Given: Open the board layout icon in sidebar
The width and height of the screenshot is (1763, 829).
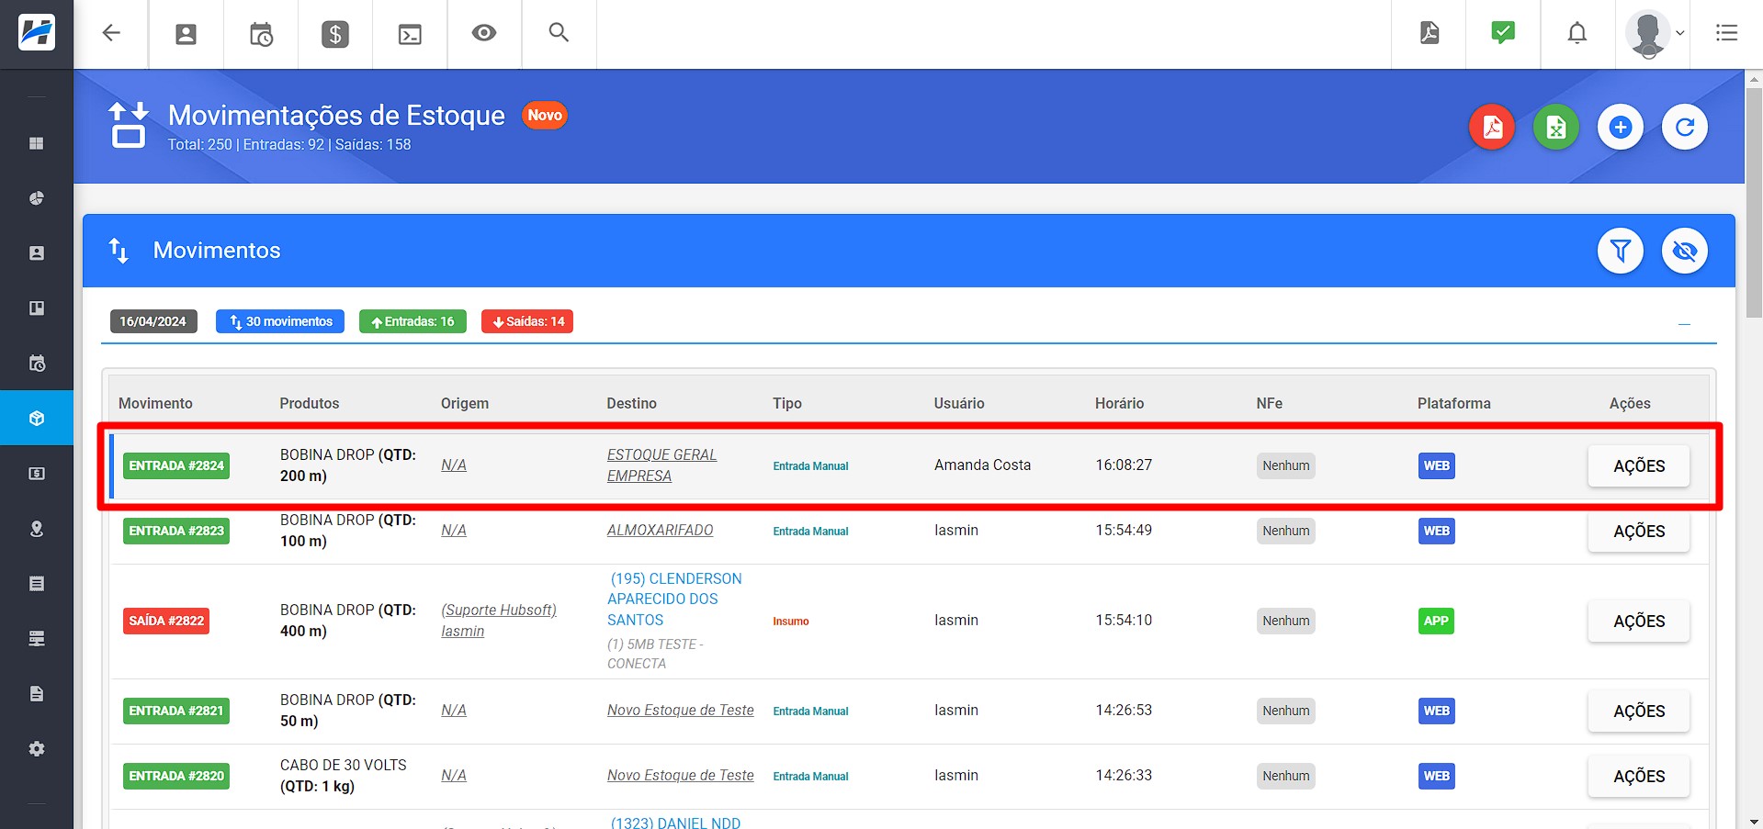Looking at the screenshot, I should tap(37, 308).
